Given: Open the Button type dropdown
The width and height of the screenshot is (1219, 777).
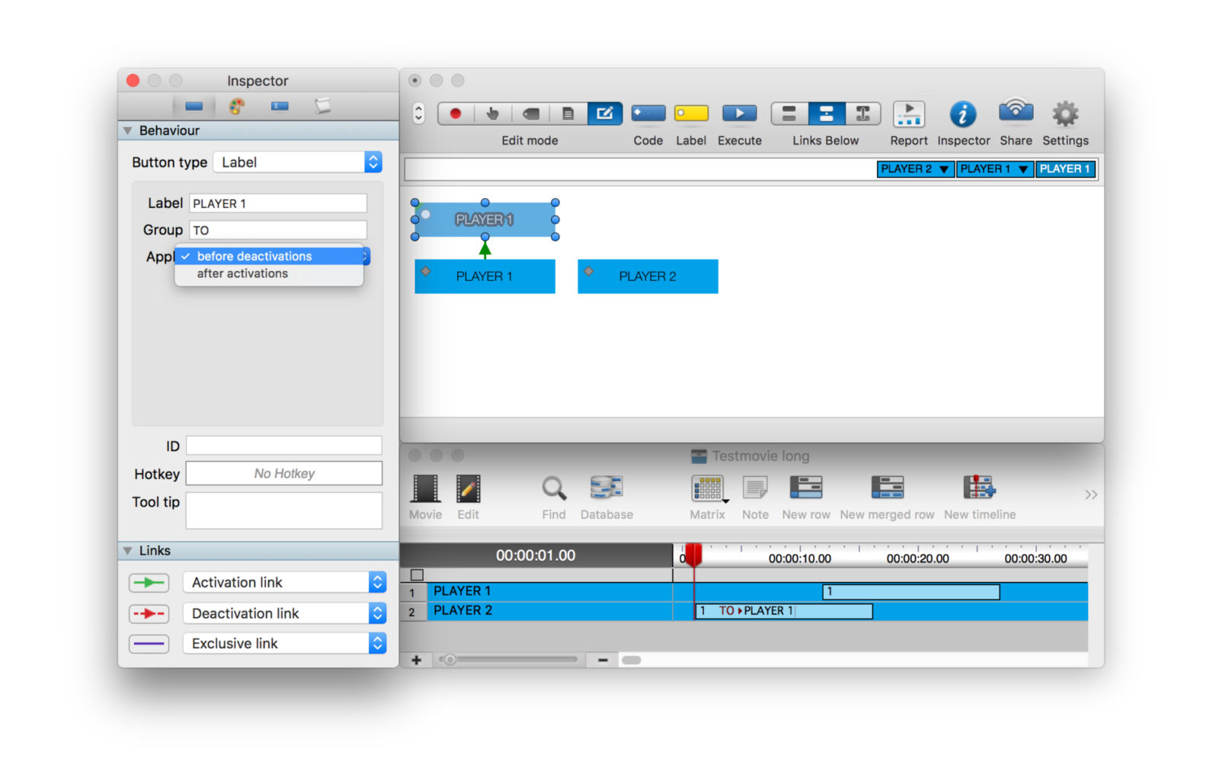Looking at the screenshot, I should click(297, 162).
